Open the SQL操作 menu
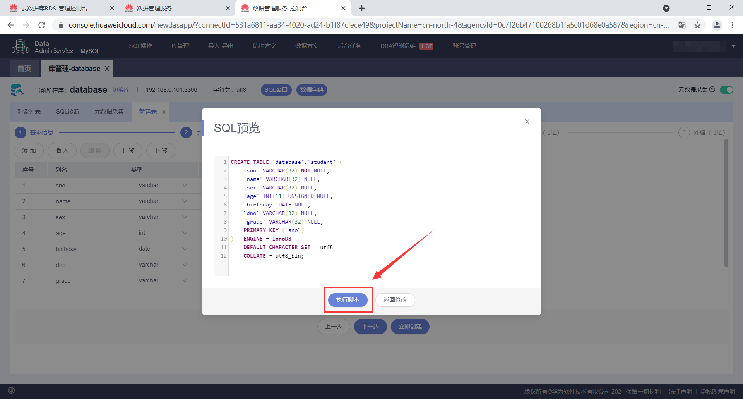Viewport: 743px width, 399px height. (x=140, y=46)
